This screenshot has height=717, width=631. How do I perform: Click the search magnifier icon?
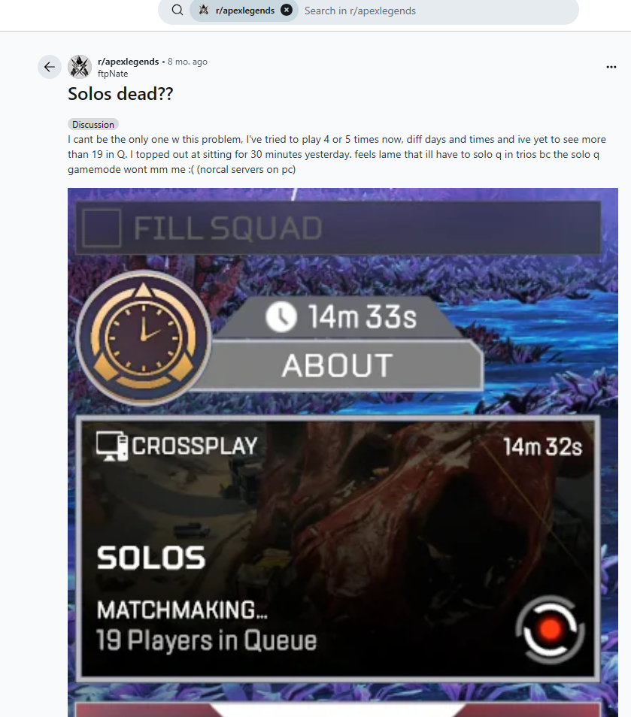[x=177, y=10]
